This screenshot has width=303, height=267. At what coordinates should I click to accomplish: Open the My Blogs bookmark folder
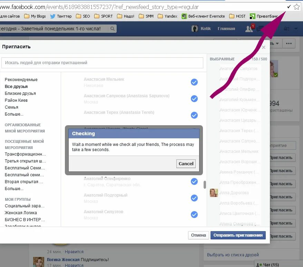coord(35,16)
